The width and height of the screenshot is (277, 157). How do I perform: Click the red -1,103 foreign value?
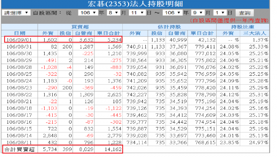coord(49,108)
